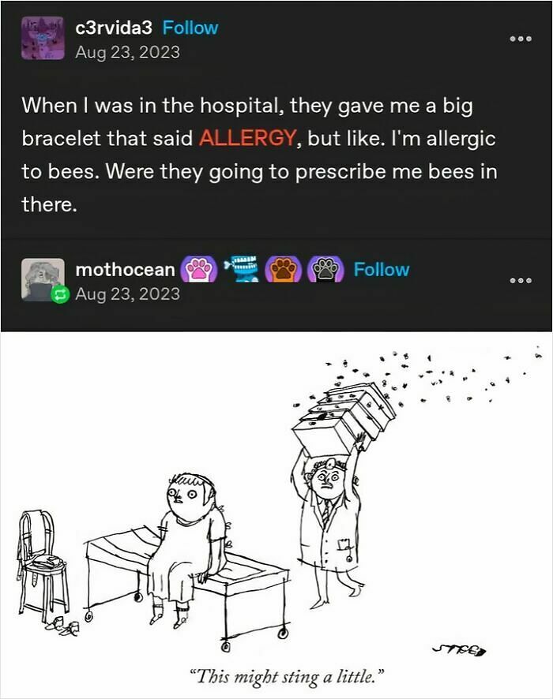Click mothocean's profile avatar
553x699 pixels.
[43, 279]
